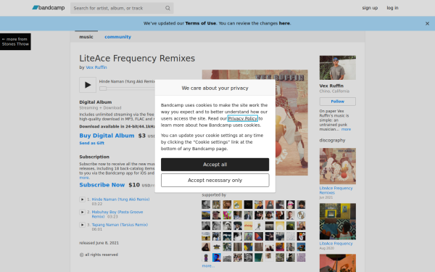Click Subscribe Now
The width and height of the screenshot is (435, 272).
coord(102,185)
